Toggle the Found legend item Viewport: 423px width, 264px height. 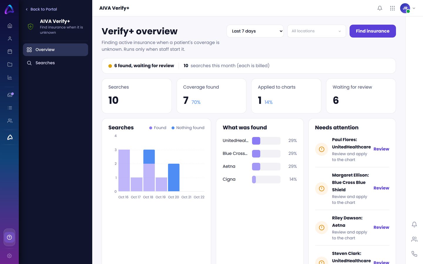158,128
